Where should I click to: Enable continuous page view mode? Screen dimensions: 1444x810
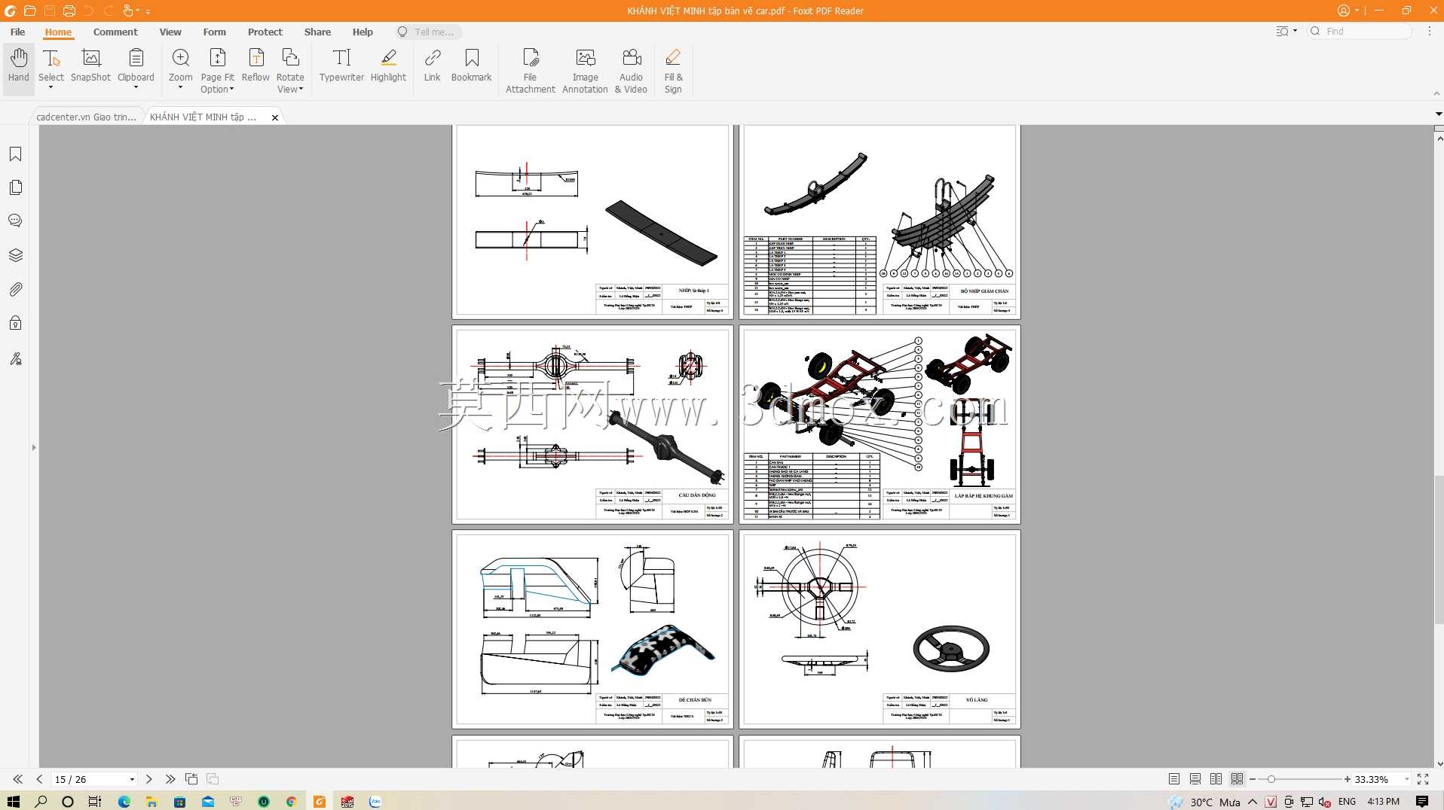point(1195,779)
